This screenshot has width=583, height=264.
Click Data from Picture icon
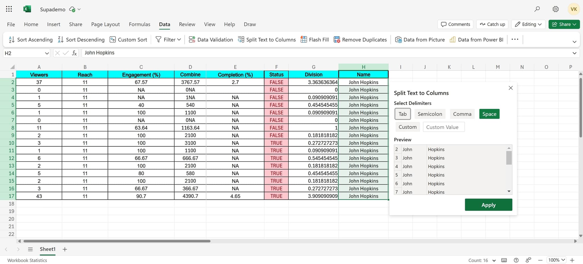[398, 40]
